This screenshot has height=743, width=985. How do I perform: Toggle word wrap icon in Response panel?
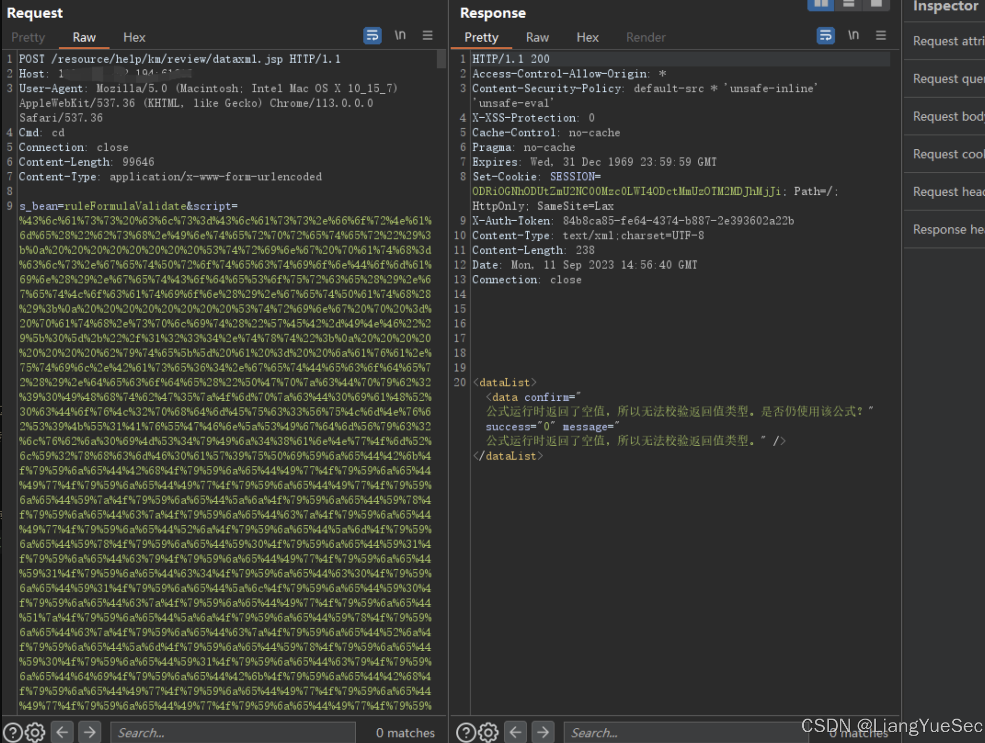[825, 36]
